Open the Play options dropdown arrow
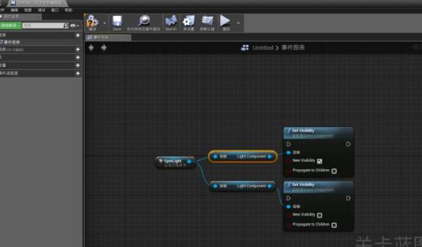Viewport: 422px width, 247px height. point(238,24)
